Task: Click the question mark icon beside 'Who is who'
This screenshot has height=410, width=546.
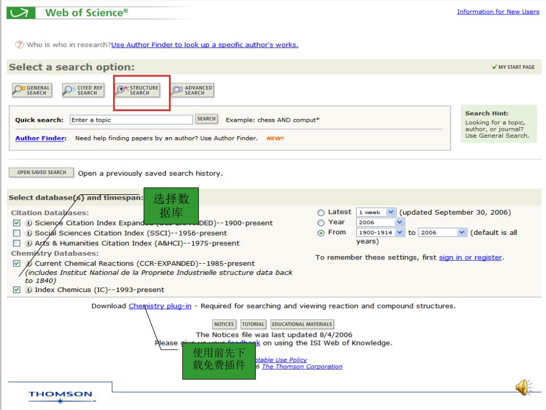Action: (20, 45)
